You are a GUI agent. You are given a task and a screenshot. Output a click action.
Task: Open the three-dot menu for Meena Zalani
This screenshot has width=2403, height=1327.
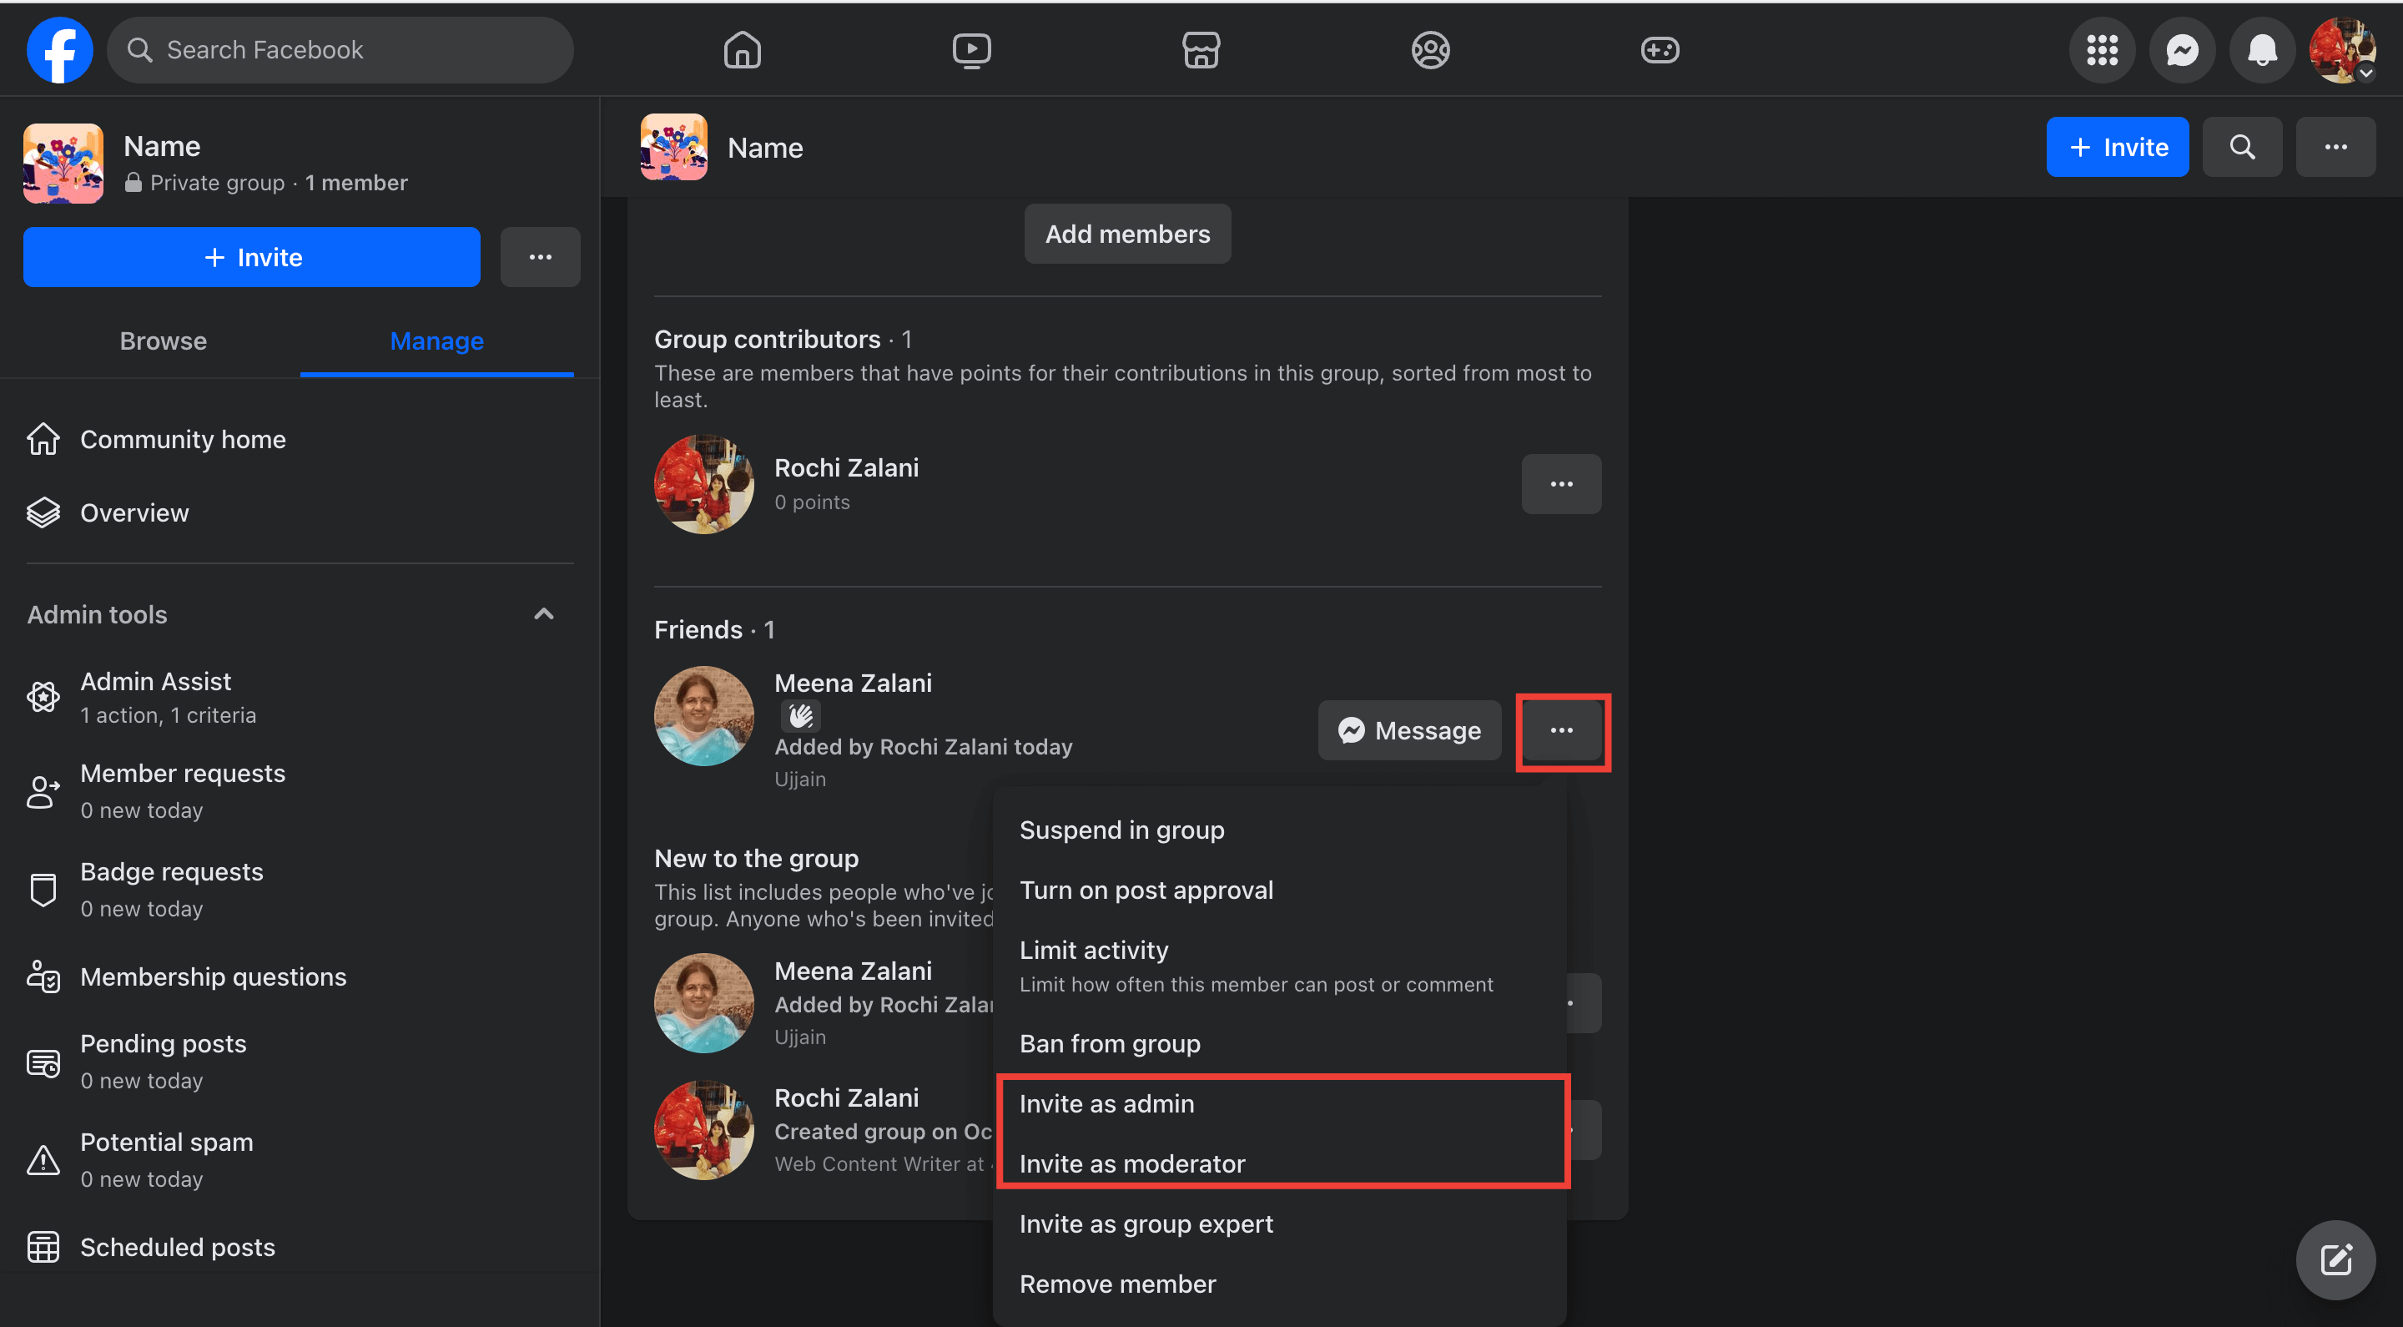click(1562, 730)
